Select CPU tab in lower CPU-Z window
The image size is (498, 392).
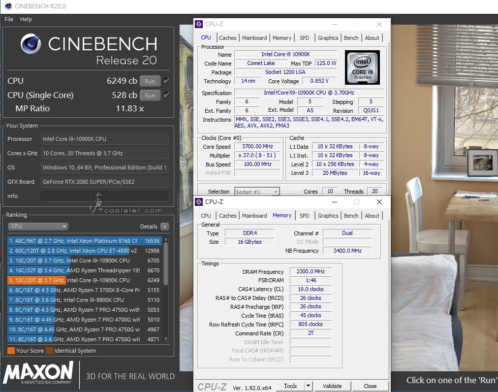click(x=206, y=216)
